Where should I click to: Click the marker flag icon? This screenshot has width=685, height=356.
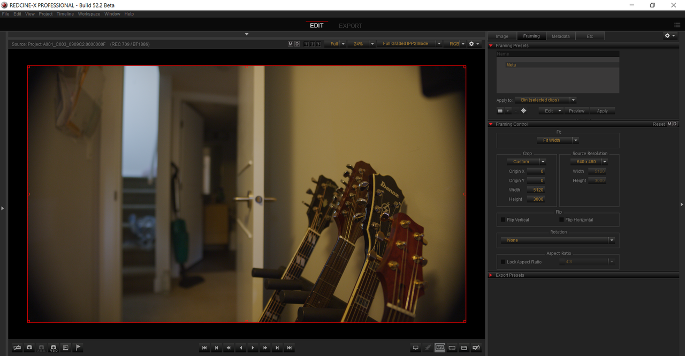click(78, 347)
